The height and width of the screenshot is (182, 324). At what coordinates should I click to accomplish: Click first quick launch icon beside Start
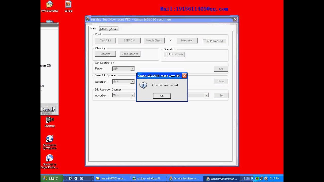coord(70,178)
